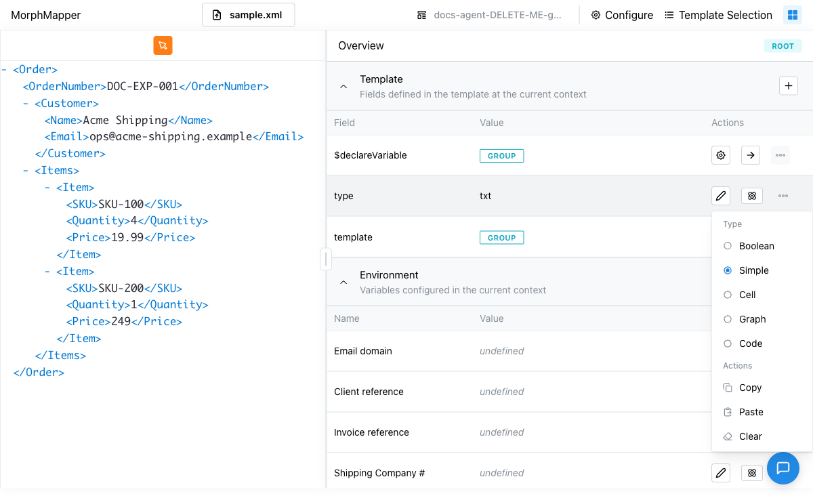Collapse the Template section chevron

click(343, 87)
